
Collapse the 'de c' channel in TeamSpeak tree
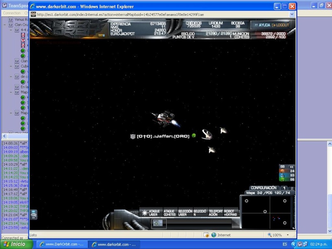(11, 76)
